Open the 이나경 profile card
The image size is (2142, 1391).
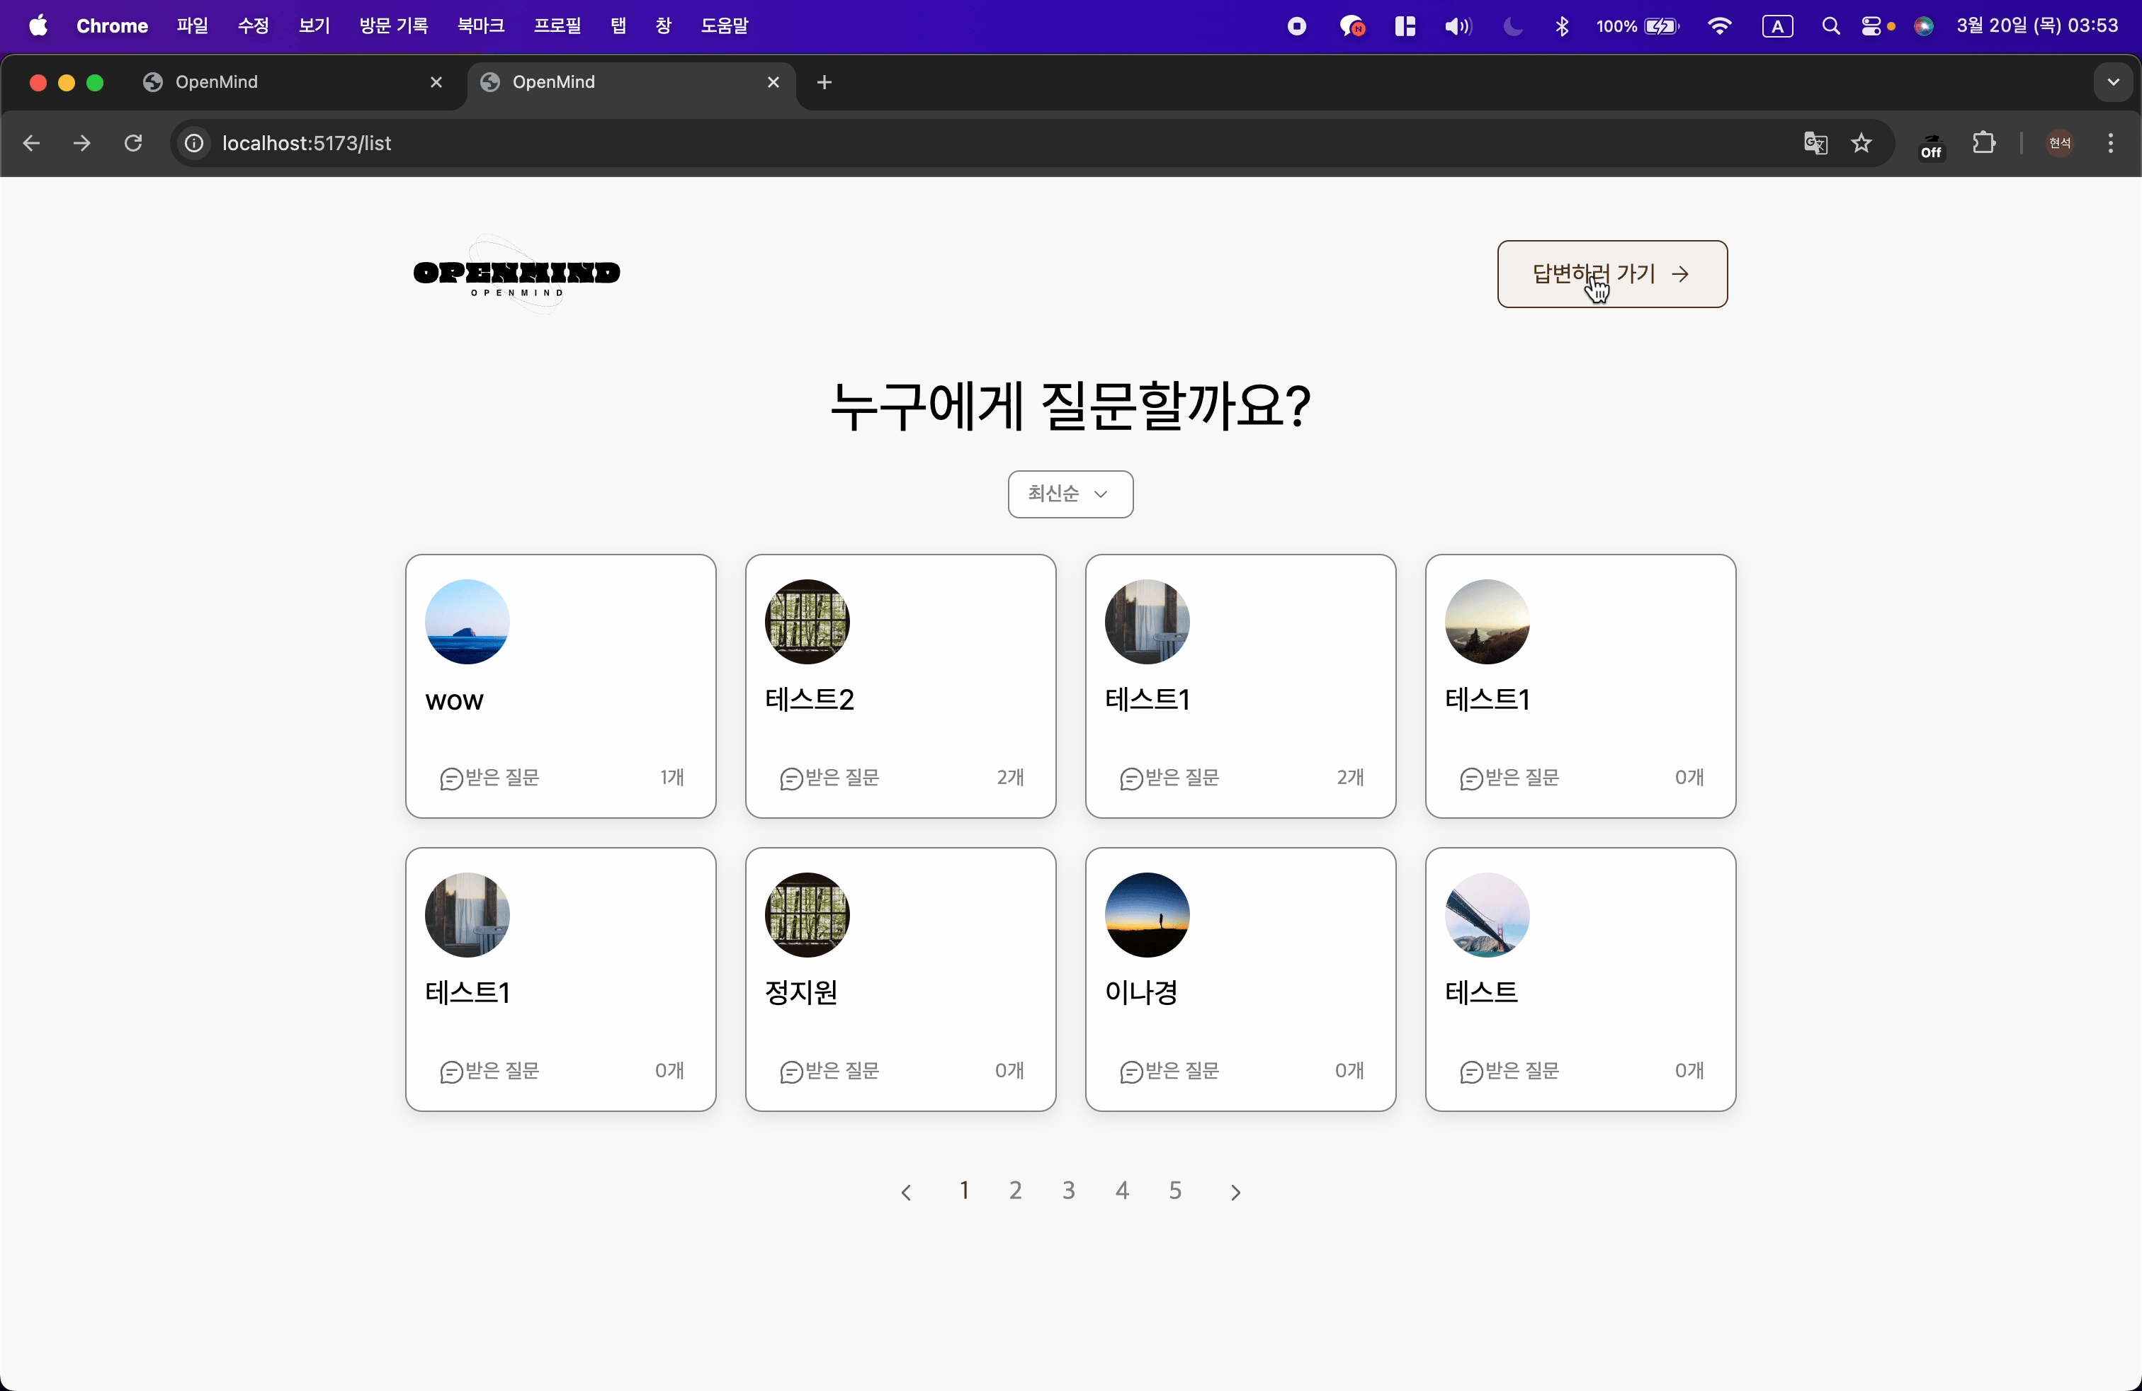tap(1240, 979)
